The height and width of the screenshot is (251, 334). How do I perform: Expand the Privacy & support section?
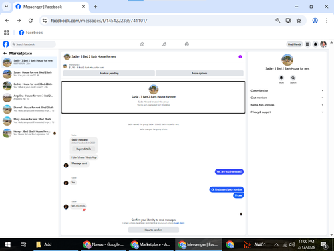click(287, 112)
